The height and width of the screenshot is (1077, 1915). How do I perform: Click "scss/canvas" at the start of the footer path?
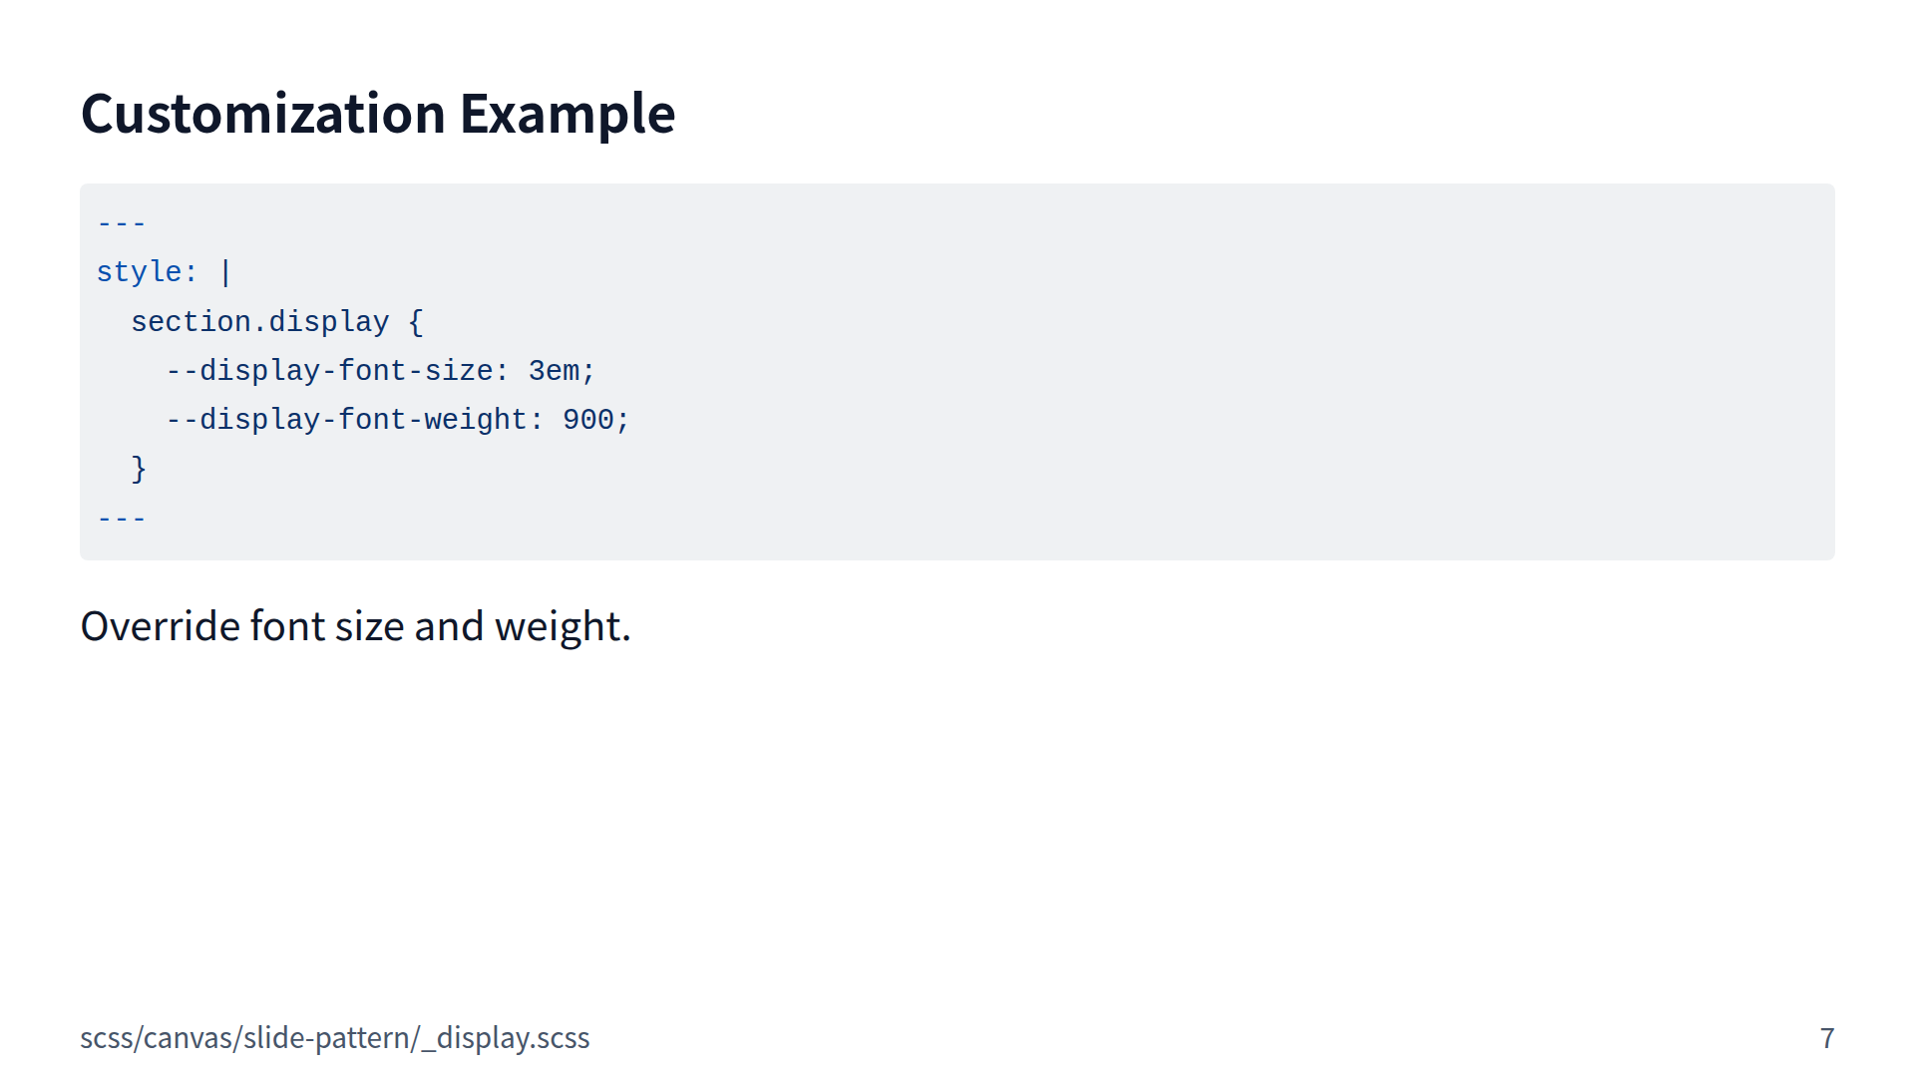coord(157,1038)
